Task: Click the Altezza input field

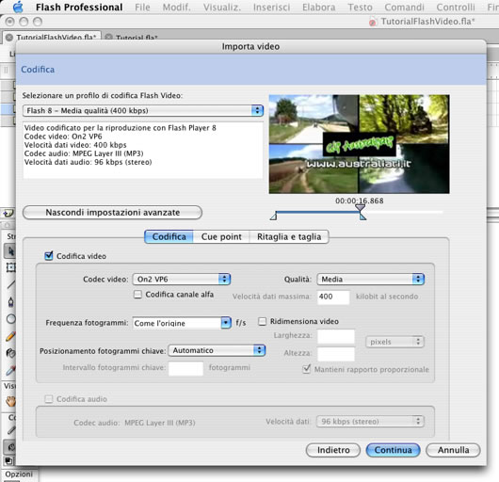Action: coord(336,354)
